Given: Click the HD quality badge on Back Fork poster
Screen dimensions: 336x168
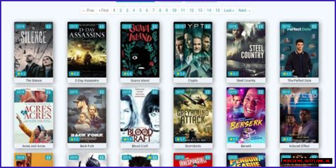Looking at the screenshot, I should (x=102, y=92).
